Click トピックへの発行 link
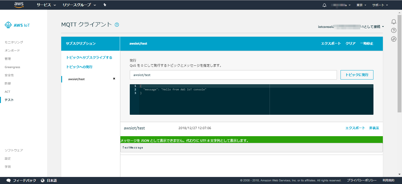This screenshot has height=184, width=402. 79,67
